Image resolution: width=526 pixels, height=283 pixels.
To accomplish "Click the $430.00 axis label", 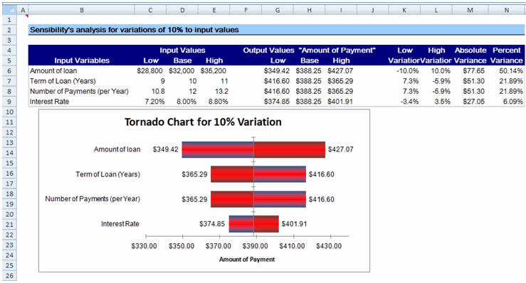I will pos(329,246).
